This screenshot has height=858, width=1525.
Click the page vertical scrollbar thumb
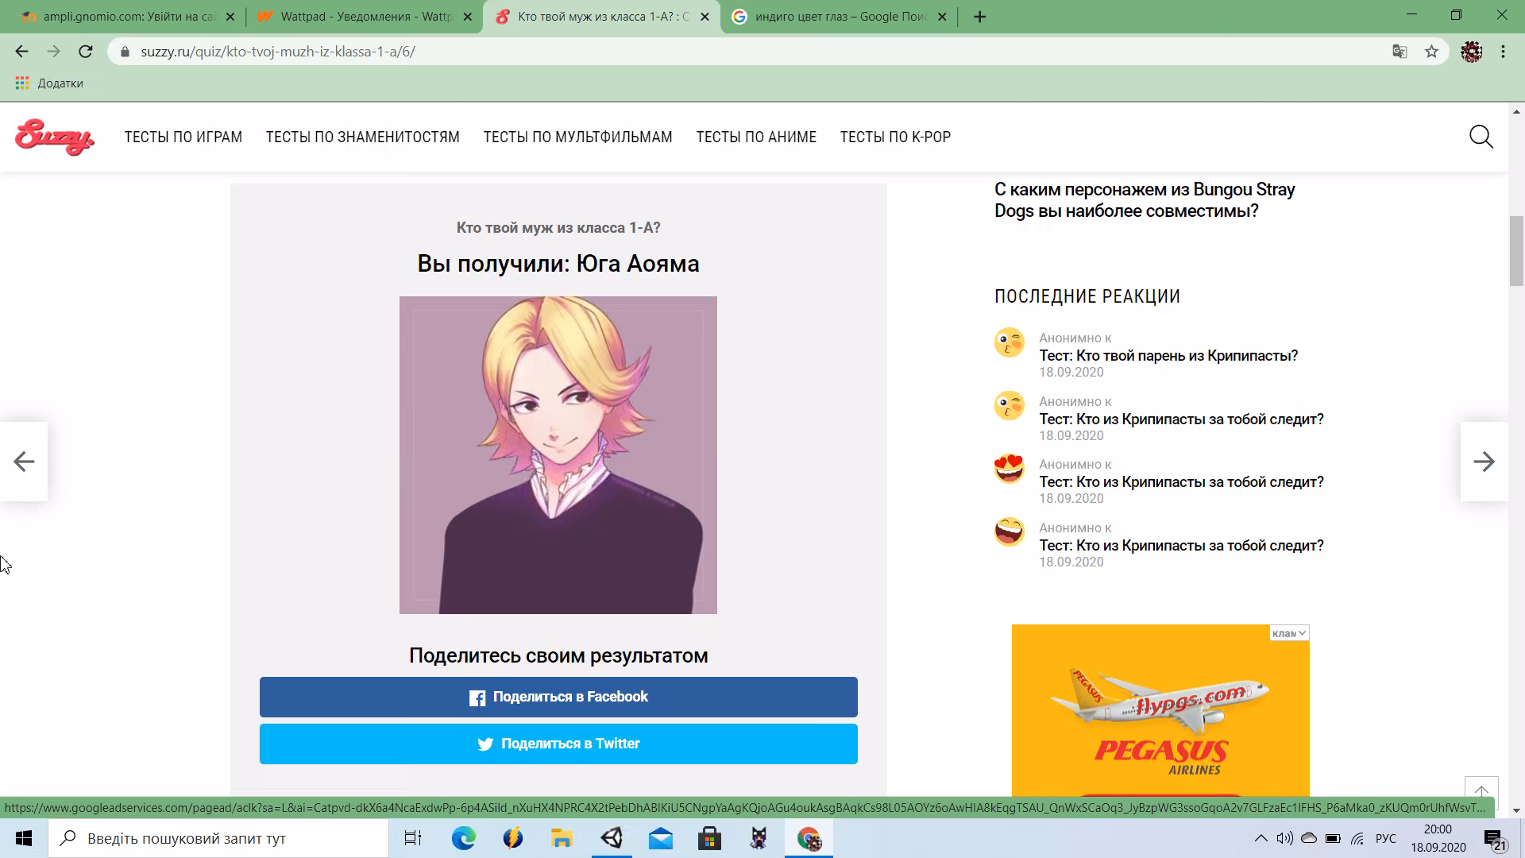pyautogui.click(x=1517, y=250)
